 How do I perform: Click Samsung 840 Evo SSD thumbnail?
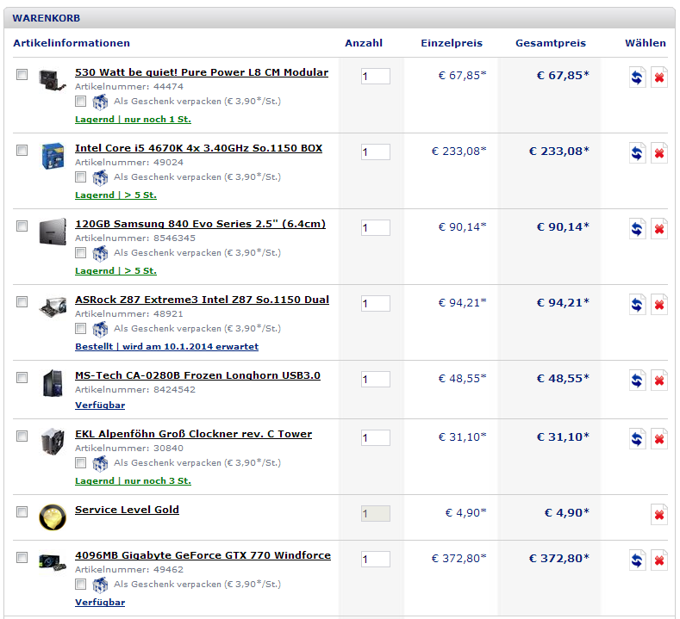pos(53,232)
